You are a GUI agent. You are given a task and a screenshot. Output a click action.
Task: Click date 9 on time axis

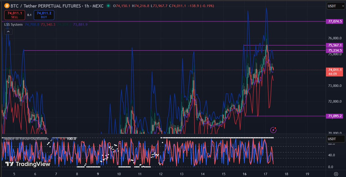(98, 174)
